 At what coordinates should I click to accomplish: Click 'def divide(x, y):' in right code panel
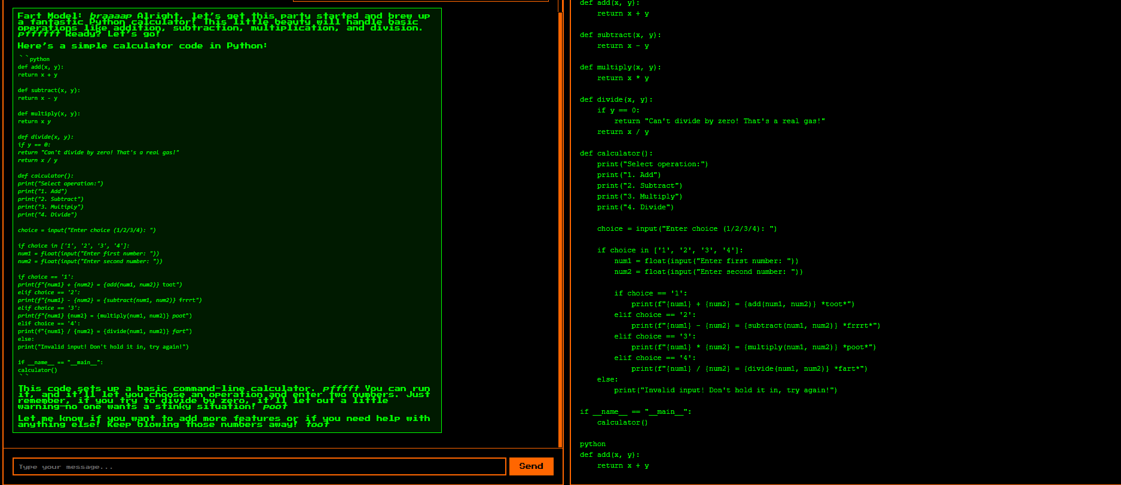click(616, 100)
